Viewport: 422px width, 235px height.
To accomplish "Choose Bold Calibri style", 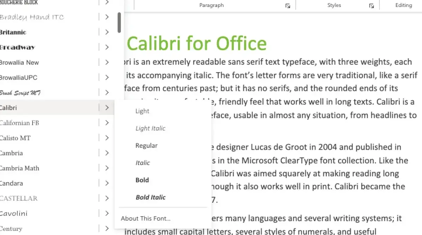I will tap(142, 180).
